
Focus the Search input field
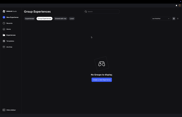(x=102, y=12)
